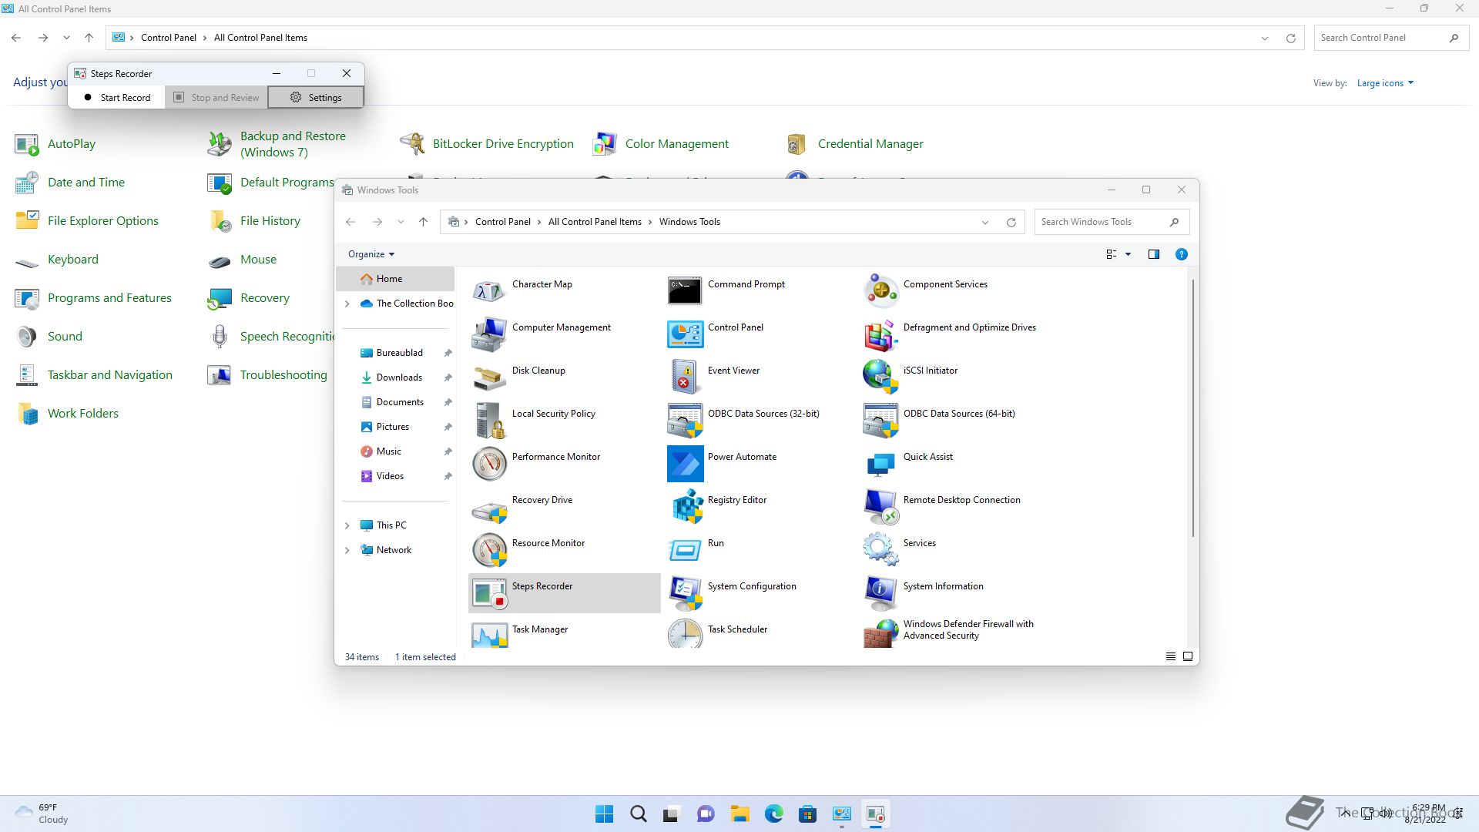Open the Help button in Windows Tools
Image resolution: width=1479 pixels, height=832 pixels.
pyautogui.click(x=1181, y=254)
